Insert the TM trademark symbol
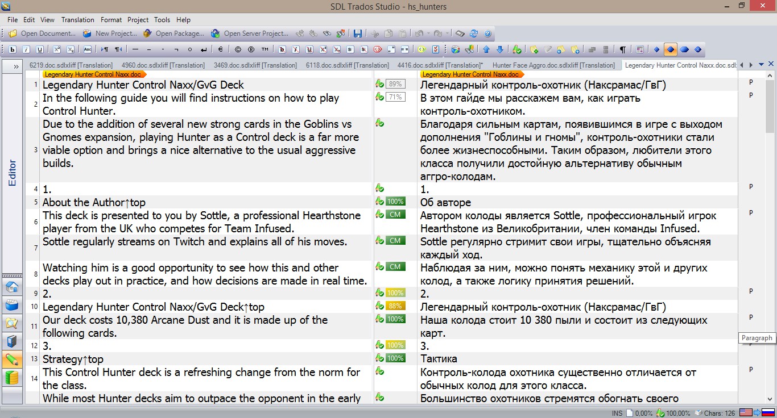The image size is (777, 418). pyautogui.click(x=265, y=49)
